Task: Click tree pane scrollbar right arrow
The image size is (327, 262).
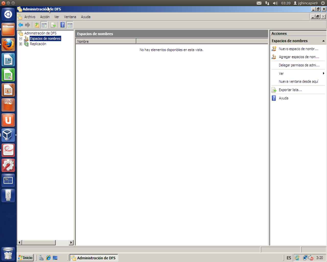Action: pos(71,243)
